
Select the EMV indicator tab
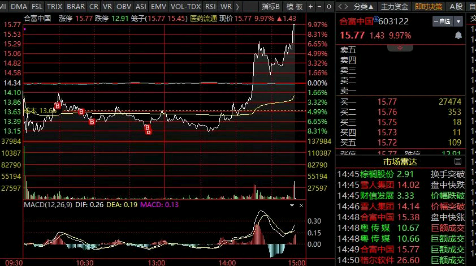(x=158, y=6)
